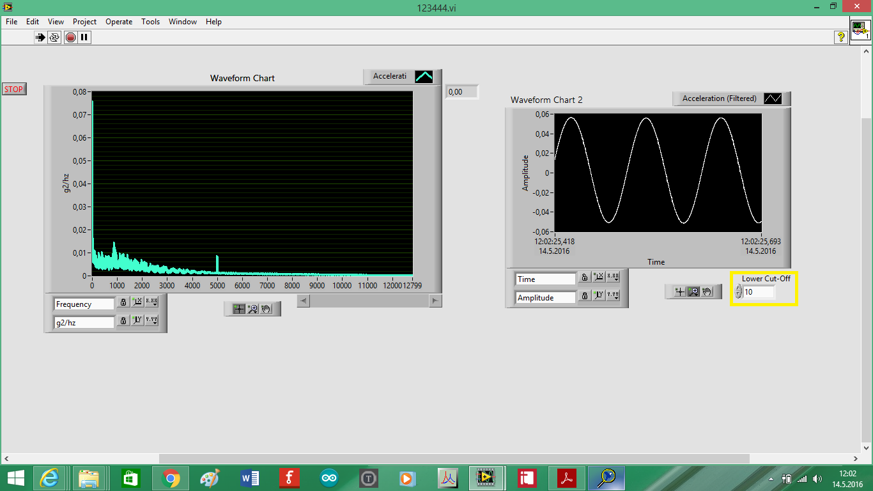Screen dimensions: 873x491
Task: Click the Lower Cut-Off value field showing 10
Action: tap(759, 292)
